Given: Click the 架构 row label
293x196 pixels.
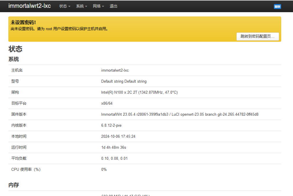Looking at the screenshot, I should [x=15, y=92].
